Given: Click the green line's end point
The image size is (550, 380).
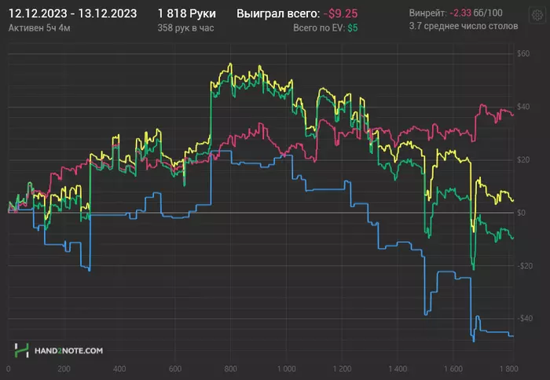Looking at the screenshot, I should click(x=513, y=238).
